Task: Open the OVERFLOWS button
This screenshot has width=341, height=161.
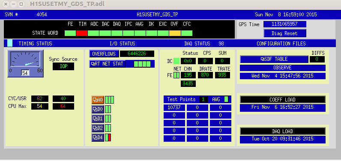Action: (x=104, y=54)
